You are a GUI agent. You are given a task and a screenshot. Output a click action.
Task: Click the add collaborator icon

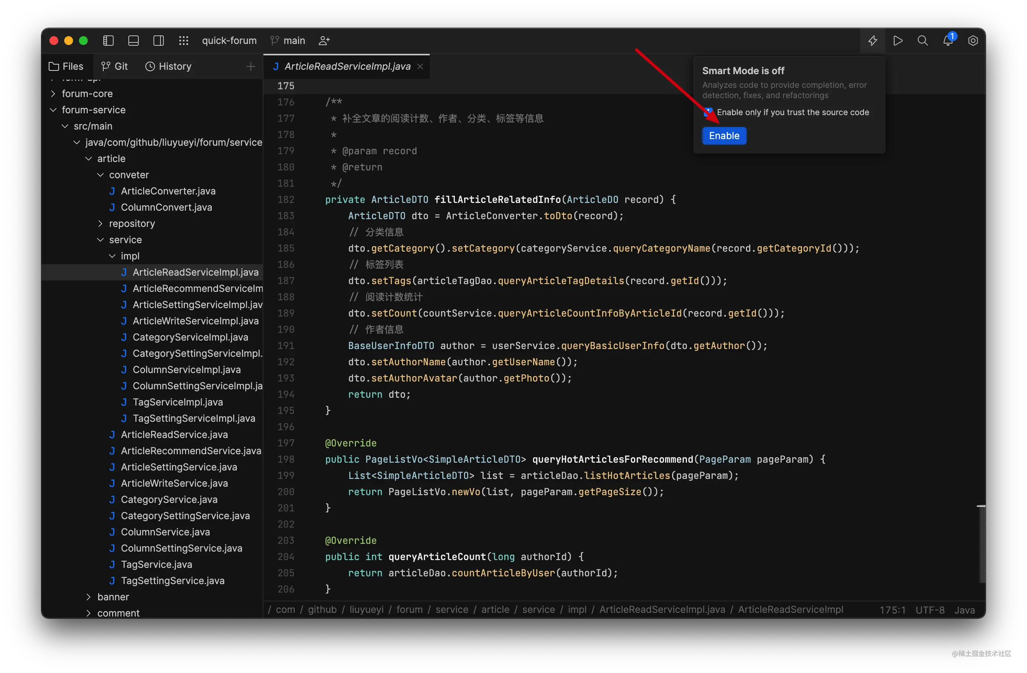tap(324, 41)
